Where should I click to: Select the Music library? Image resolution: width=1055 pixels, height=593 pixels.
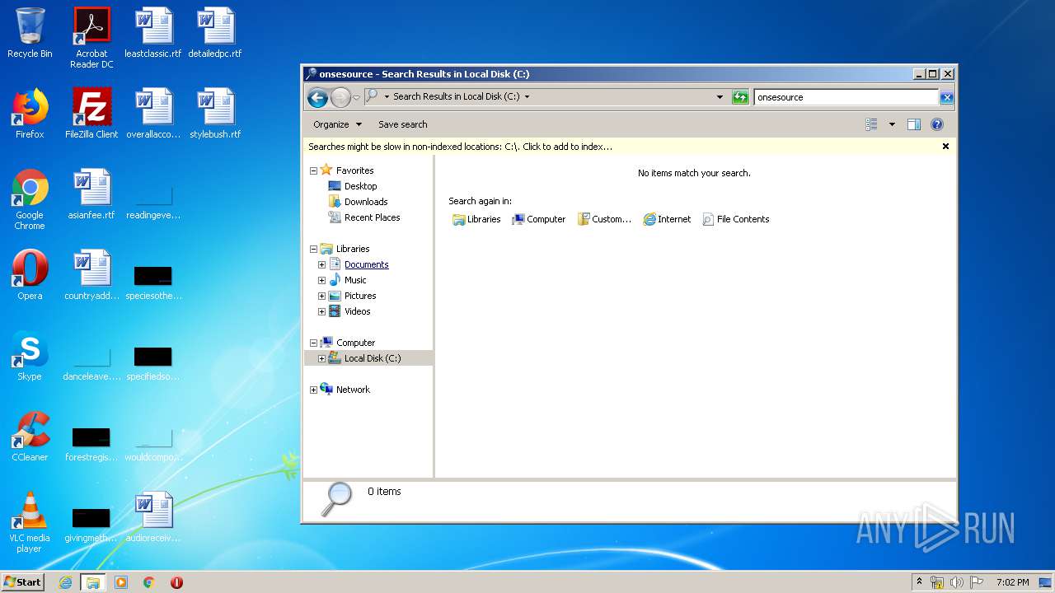[x=355, y=280]
